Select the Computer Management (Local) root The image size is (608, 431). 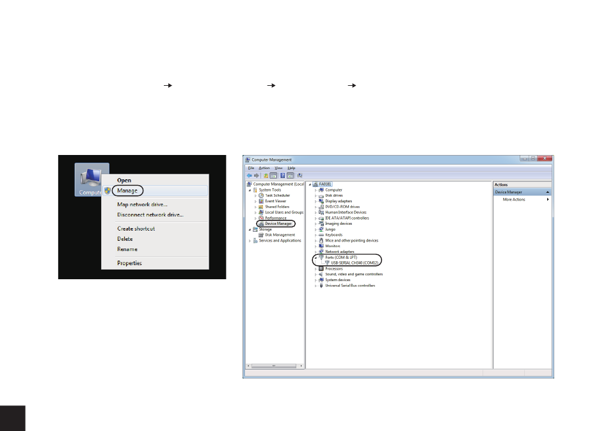[278, 184]
